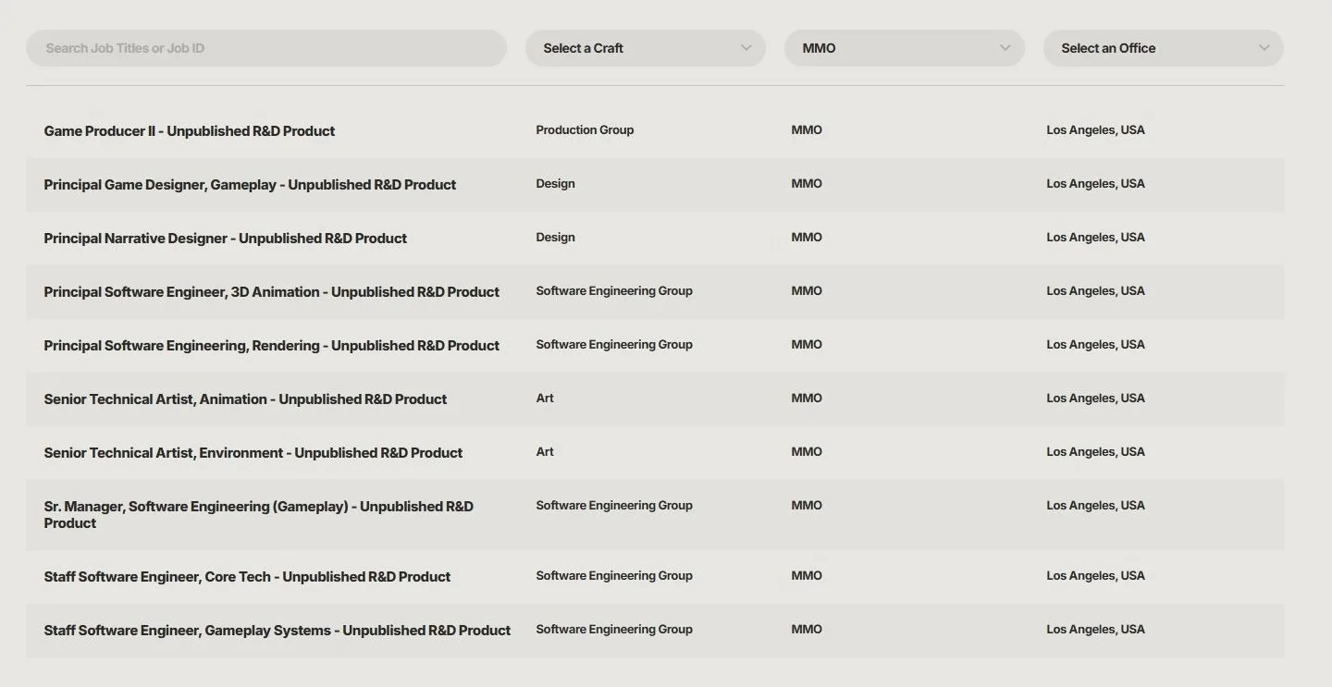The height and width of the screenshot is (687, 1332).
Task: Open Senior Technical Artist, Animation listing
Action: (245, 399)
